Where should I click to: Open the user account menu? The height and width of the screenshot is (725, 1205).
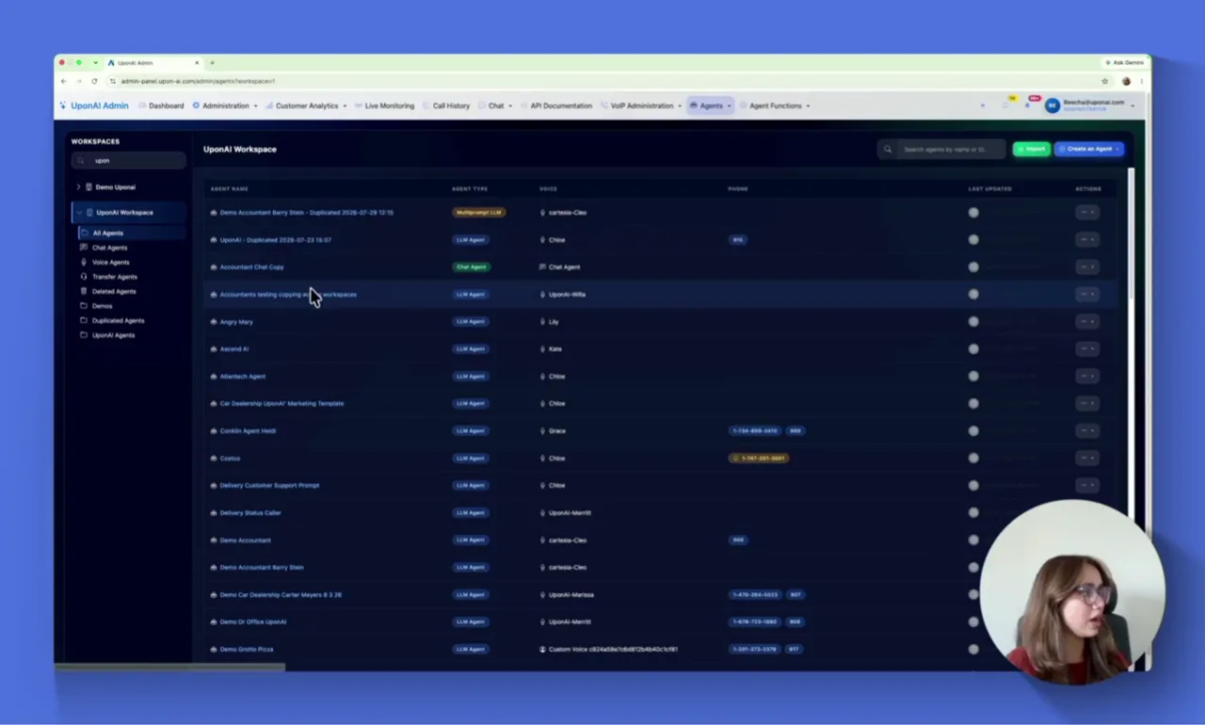pos(1090,105)
